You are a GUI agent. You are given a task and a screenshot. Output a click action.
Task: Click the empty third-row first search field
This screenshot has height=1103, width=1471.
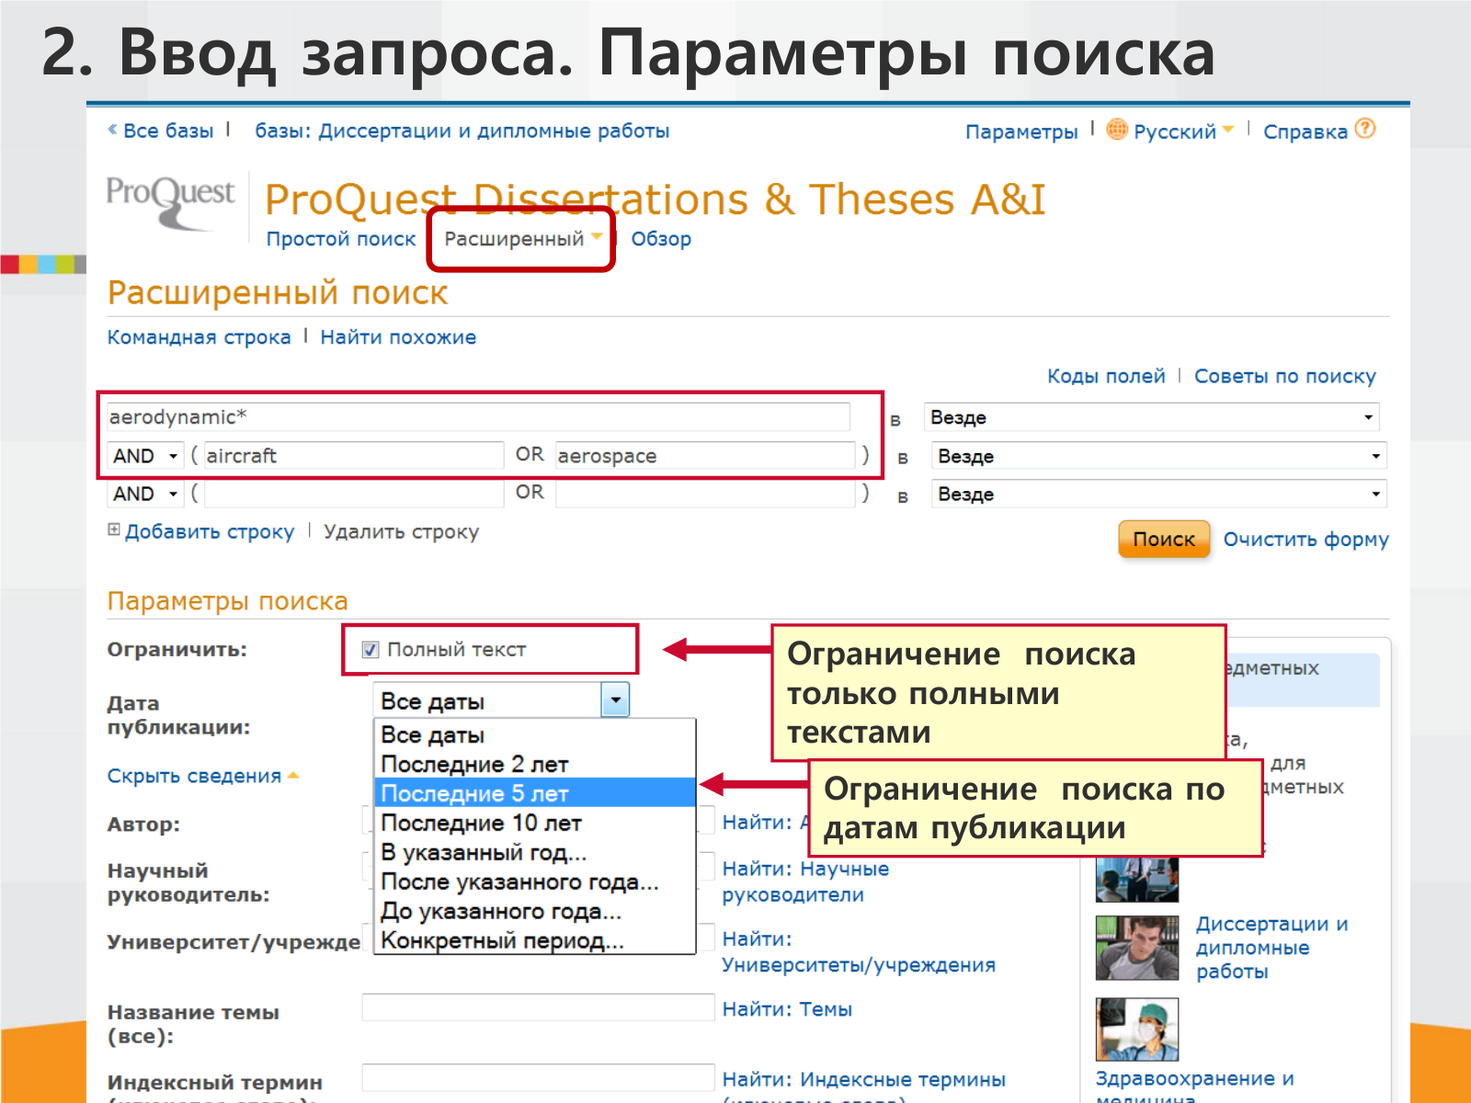pos(354,494)
